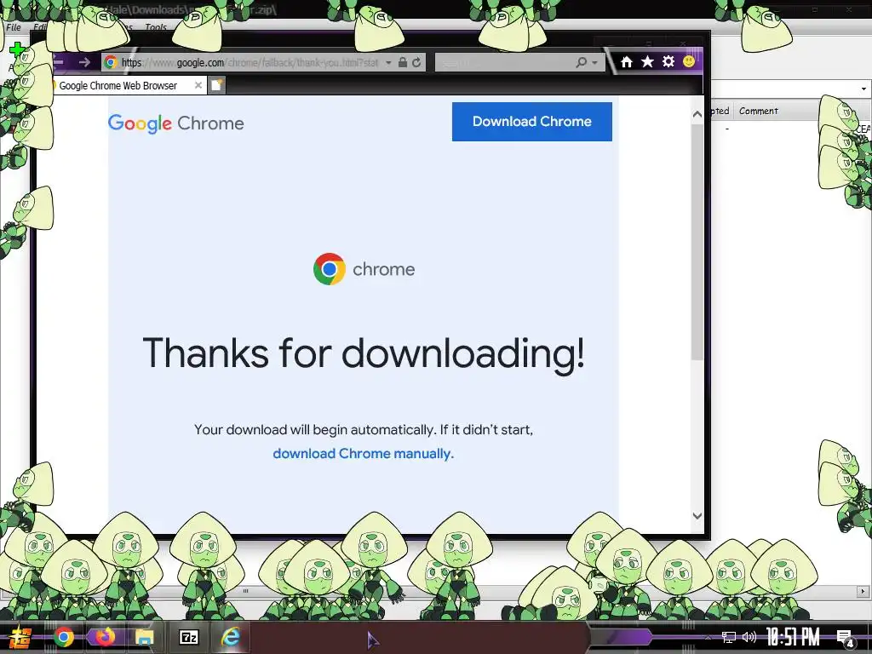This screenshot has height=654, width=872.
Task: Click the search magnifier icon
Action: 581,62
